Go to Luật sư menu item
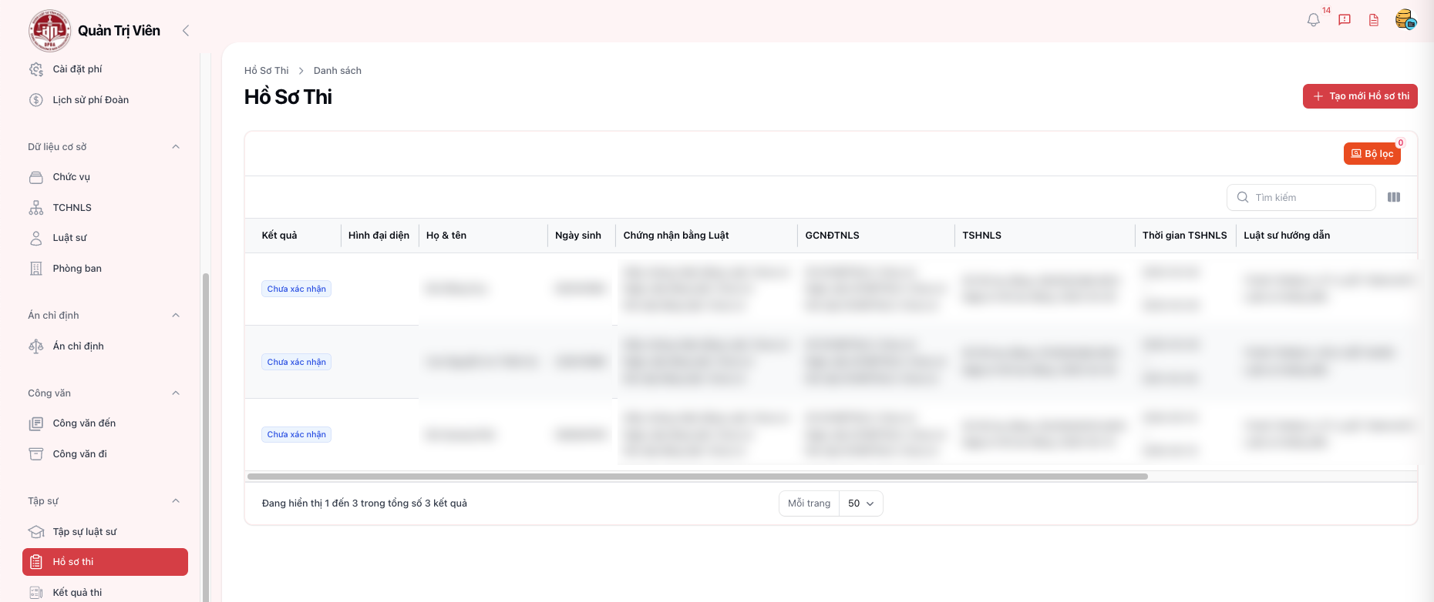This screenshot has height=602, width=1434. click(69, 238)
